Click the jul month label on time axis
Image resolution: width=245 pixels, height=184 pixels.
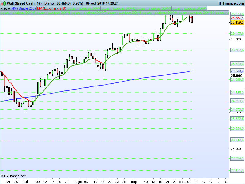tap(26, 182)
